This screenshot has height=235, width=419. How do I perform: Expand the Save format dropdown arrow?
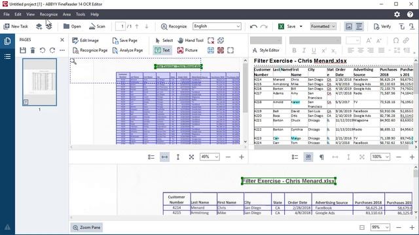[x=301, y=26]
